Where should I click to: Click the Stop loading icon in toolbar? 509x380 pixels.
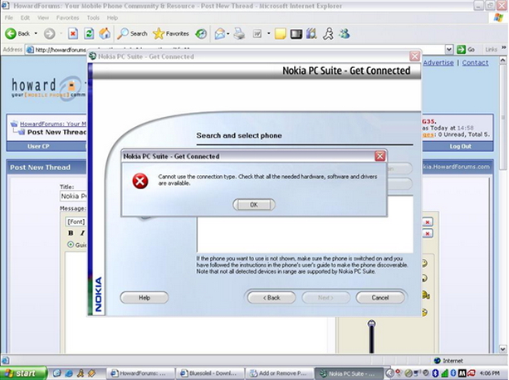pos(73,33)
